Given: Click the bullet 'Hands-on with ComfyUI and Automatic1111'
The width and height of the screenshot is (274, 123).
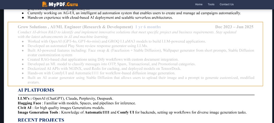Looking at the screenshot, I should tap(101, 73).
